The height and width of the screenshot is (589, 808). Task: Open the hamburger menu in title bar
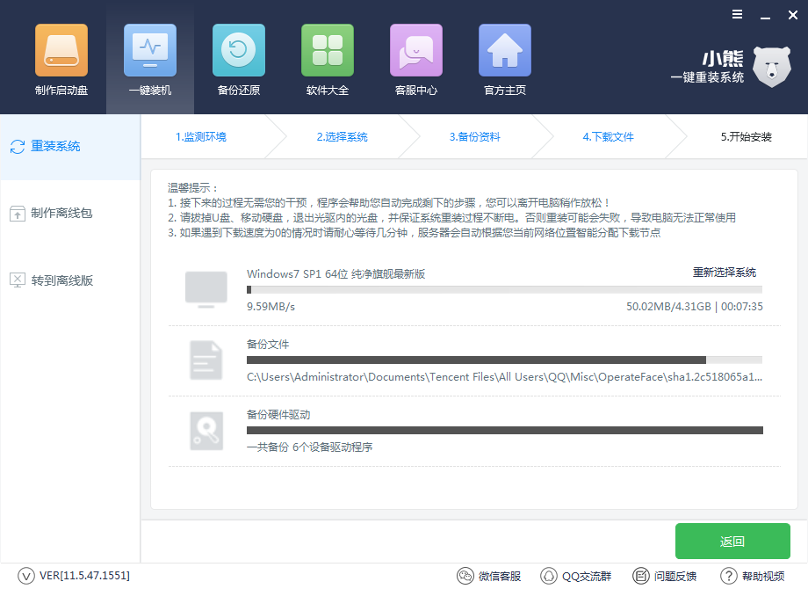(x=738, y=14)
